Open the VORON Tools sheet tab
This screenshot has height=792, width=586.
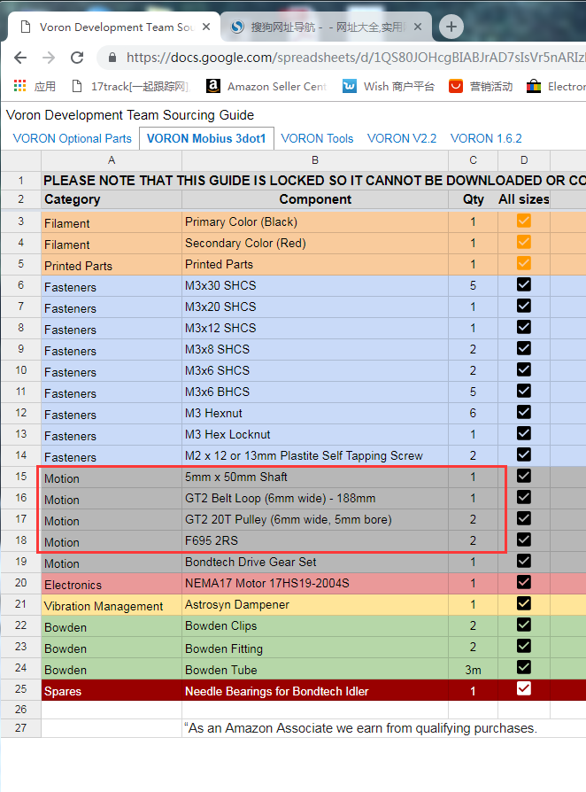point(317,138)
